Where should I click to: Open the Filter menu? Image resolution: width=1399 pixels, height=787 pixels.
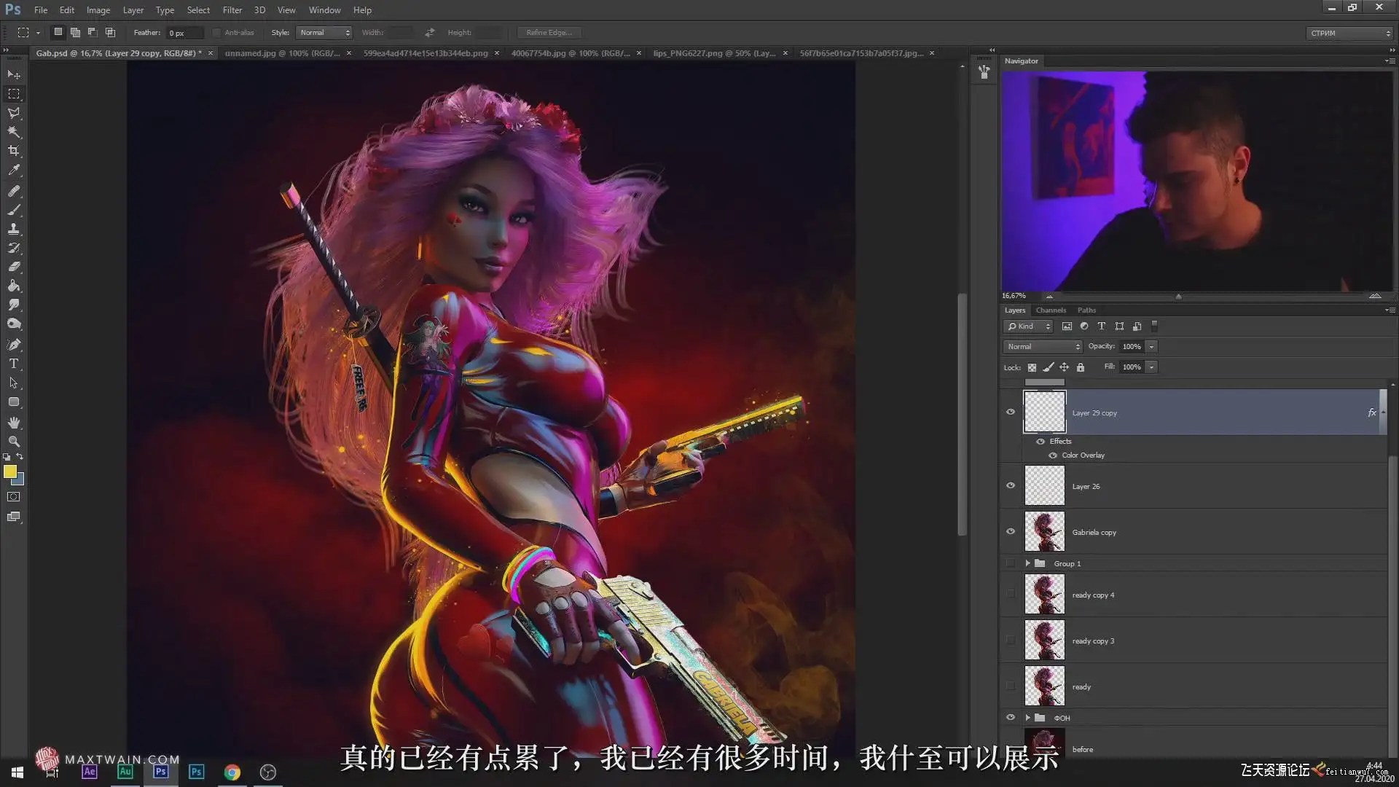(232, 10)
